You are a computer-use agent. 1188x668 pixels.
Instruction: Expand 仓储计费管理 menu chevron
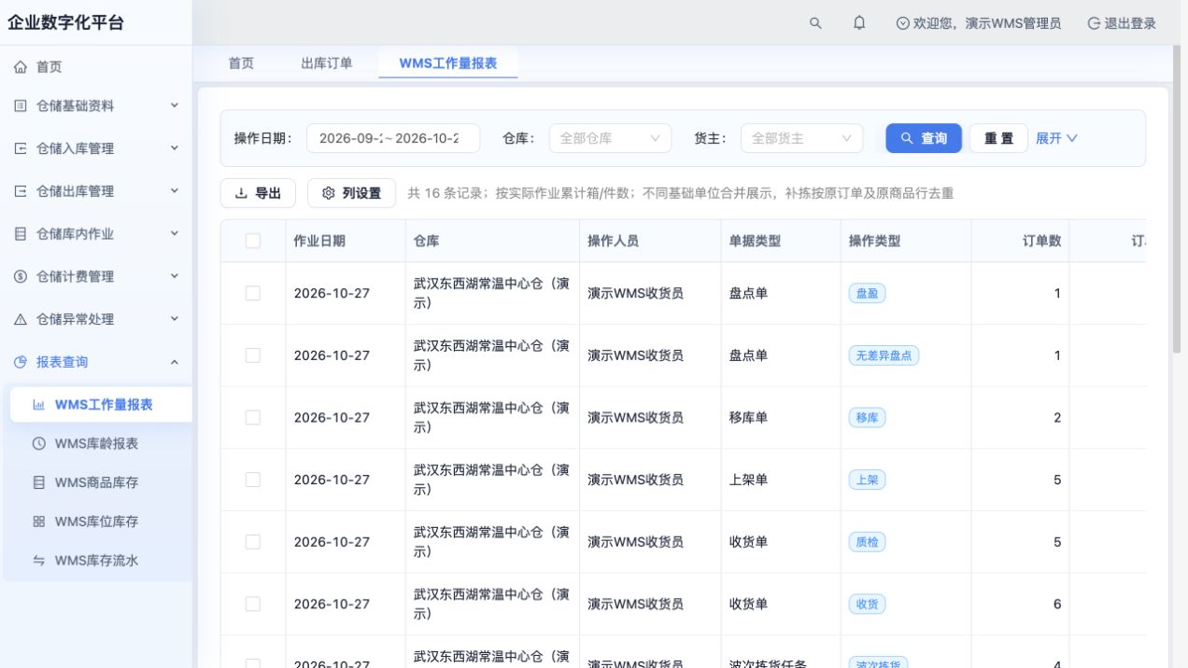(175, 275)
